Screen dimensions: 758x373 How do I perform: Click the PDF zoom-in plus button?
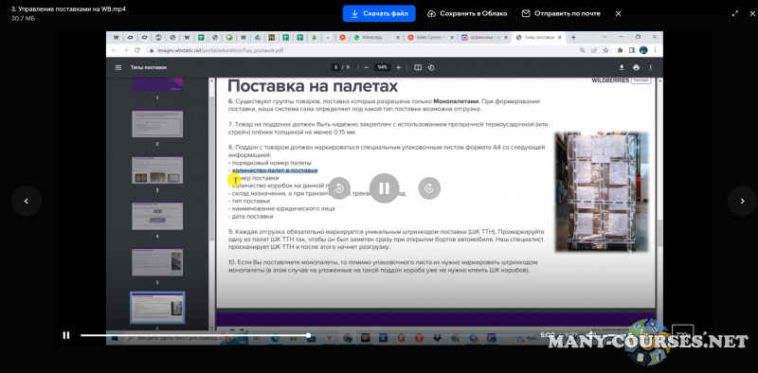pyautogui.click(x=398, y=67)
